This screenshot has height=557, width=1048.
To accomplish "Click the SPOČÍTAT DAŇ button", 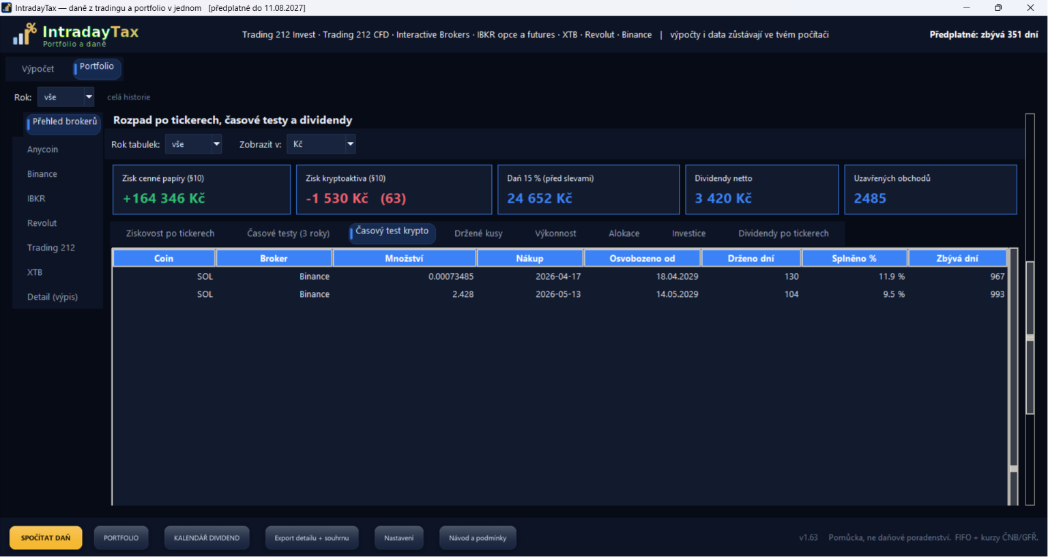I will 46,538.
